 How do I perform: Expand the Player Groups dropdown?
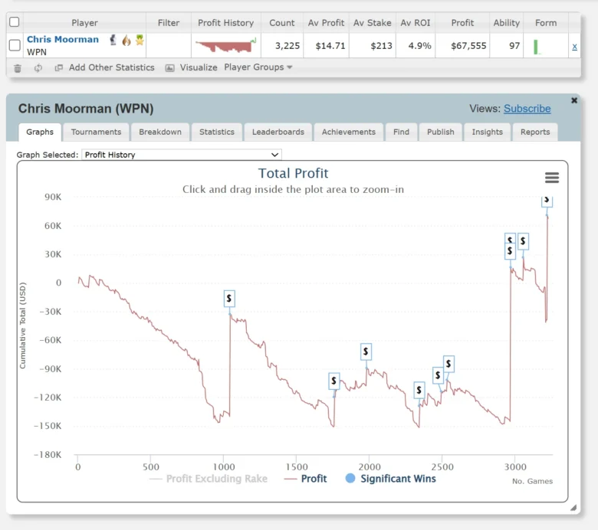point(258,67)
